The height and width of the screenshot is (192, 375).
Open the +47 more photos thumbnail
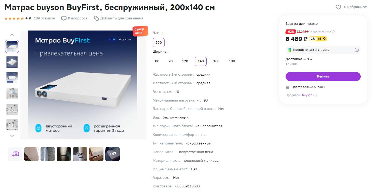point(112,154)
